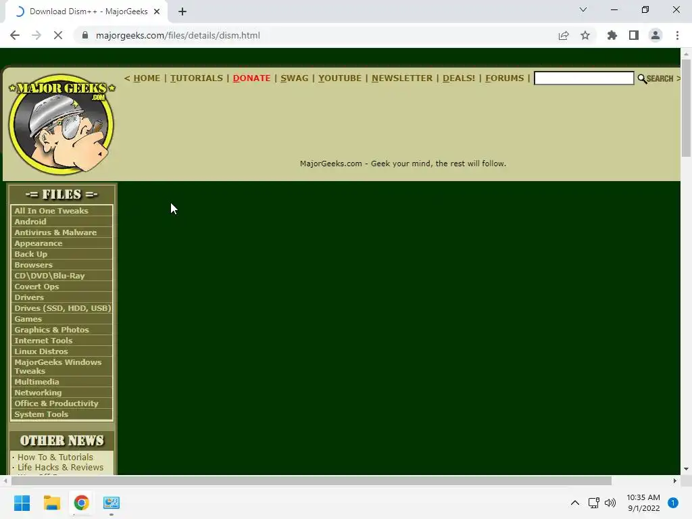The height and width of the screenshot is (519, 692).
Task: Click the Chrome taskbar icon
Action: (x=81, y=503)
